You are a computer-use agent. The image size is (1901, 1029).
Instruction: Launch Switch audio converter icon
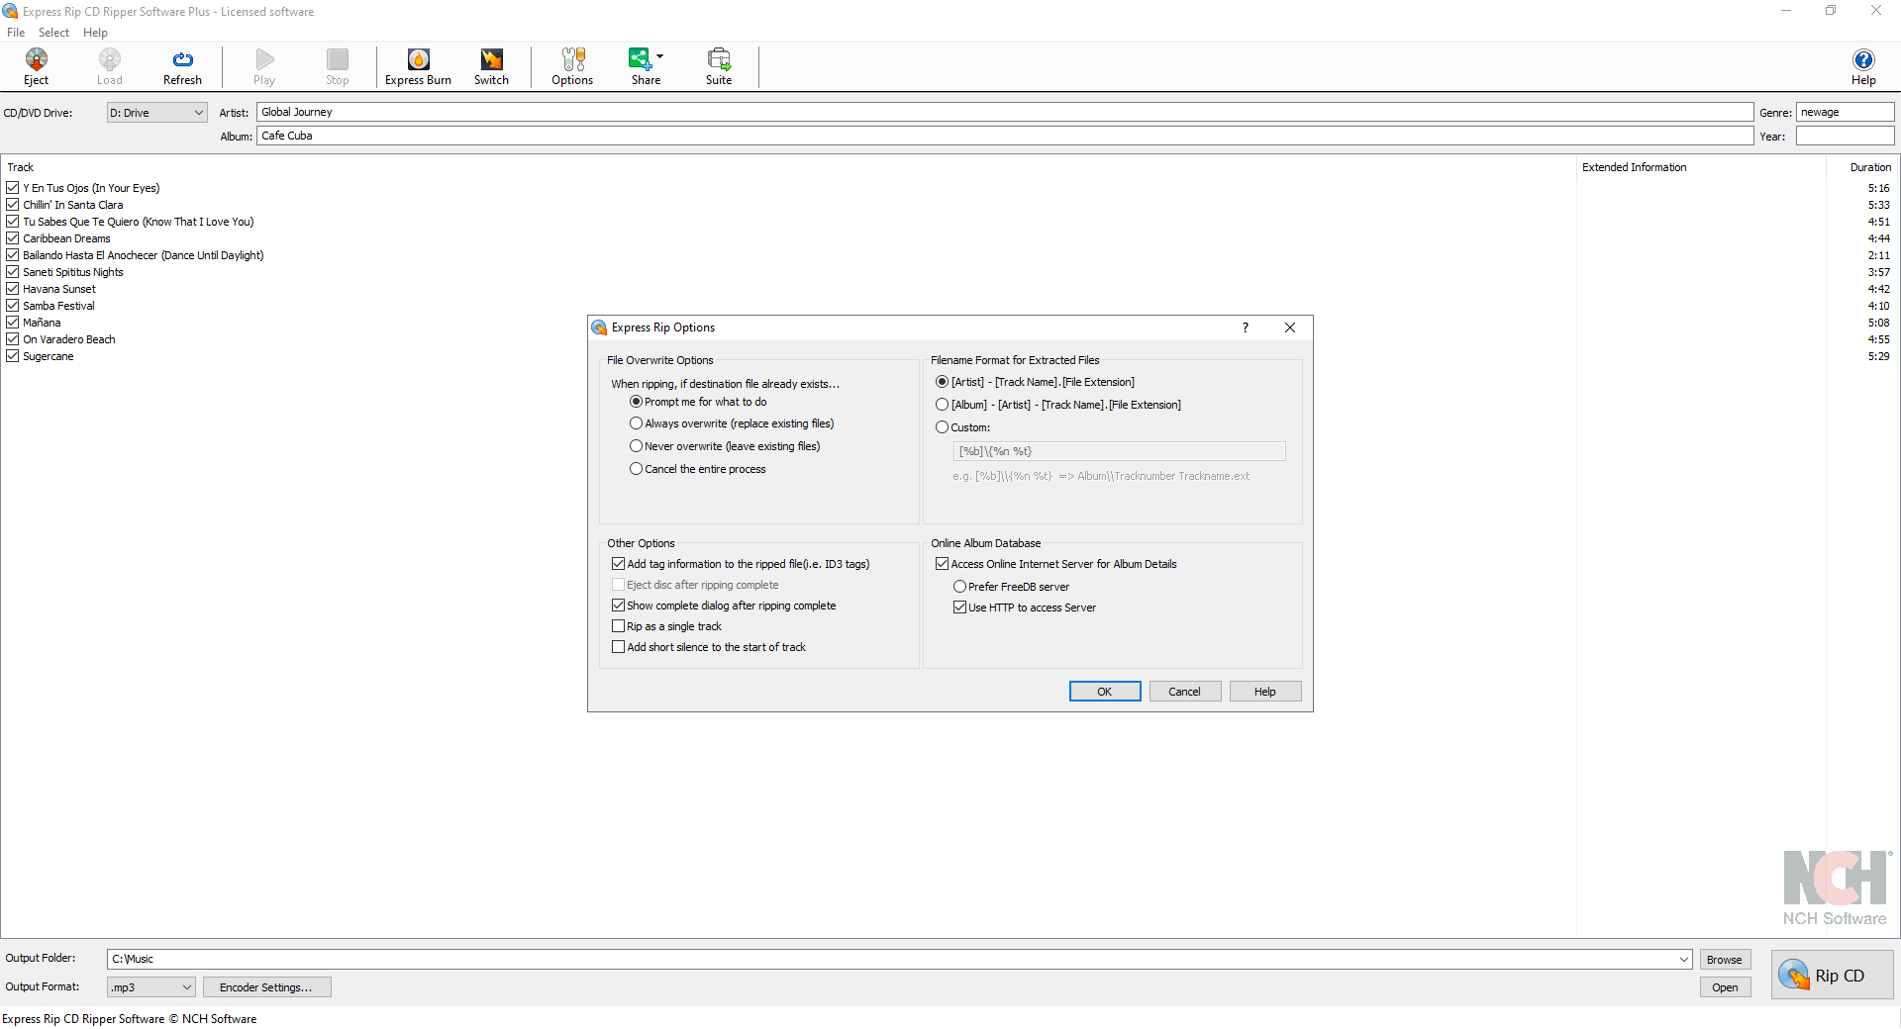point(491,61)
